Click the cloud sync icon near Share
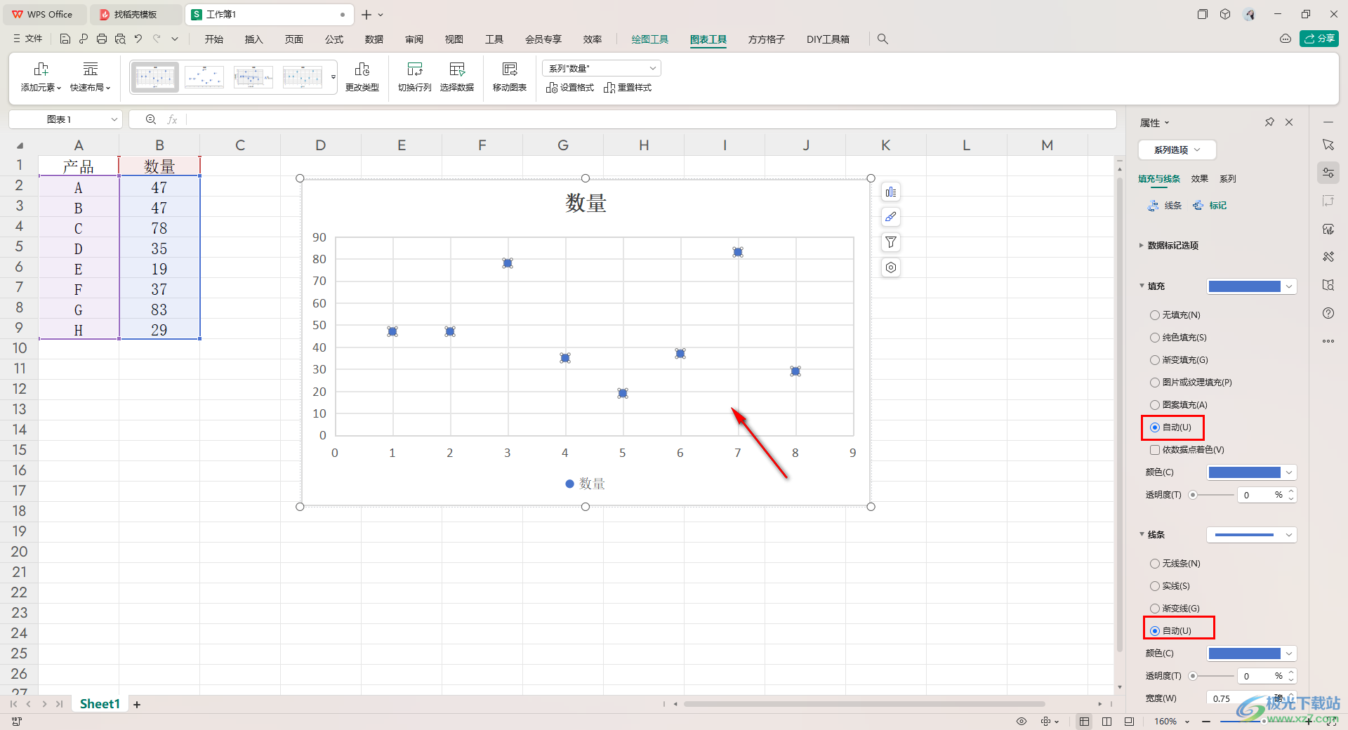The image size is (1348, 730). (1286, 39)
